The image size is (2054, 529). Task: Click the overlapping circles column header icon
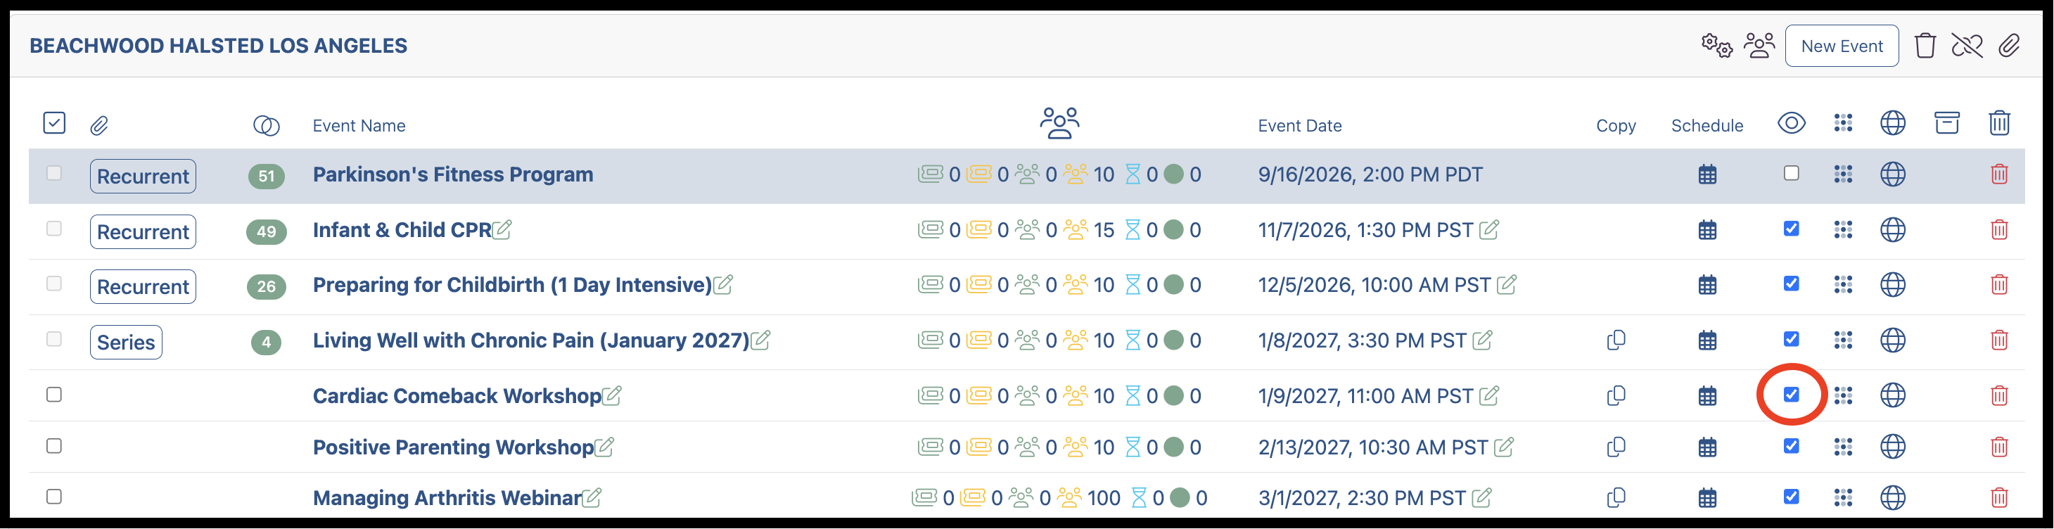click(267, 126)
